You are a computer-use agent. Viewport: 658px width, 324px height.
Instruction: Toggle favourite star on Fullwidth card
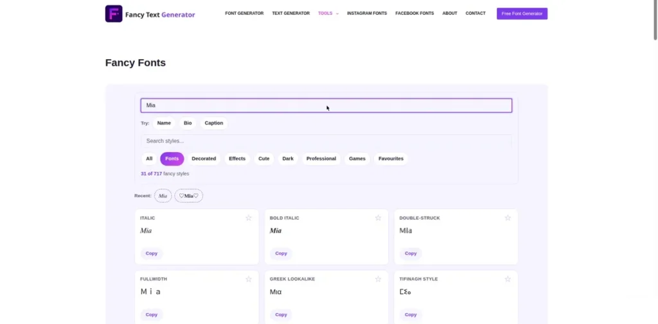click(249, 279)
